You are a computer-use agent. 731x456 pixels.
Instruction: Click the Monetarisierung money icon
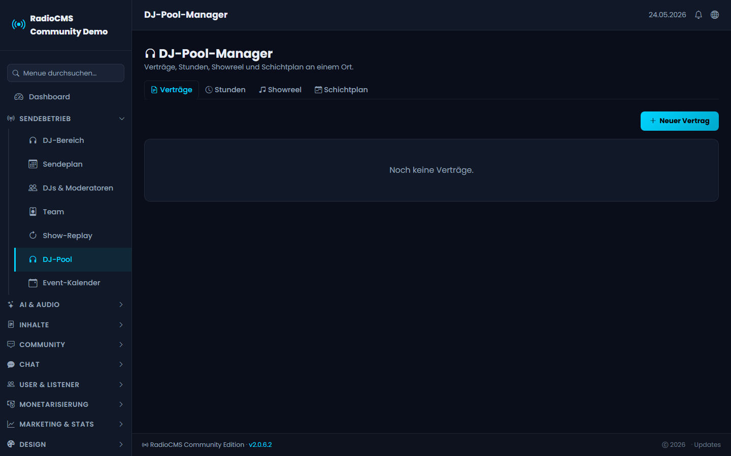(11, 404)
